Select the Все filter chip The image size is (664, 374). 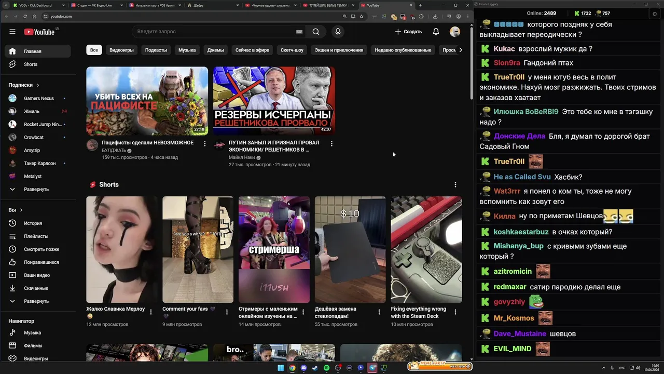(x=94, y=50)
